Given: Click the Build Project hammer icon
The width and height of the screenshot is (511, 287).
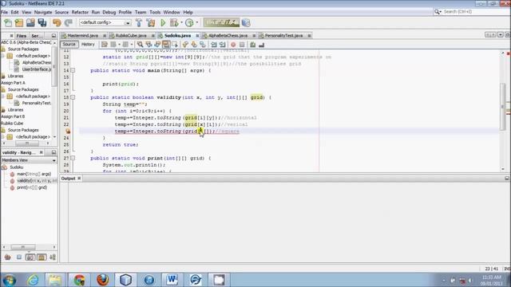Looking at the screenshot, I should [139, 22].
